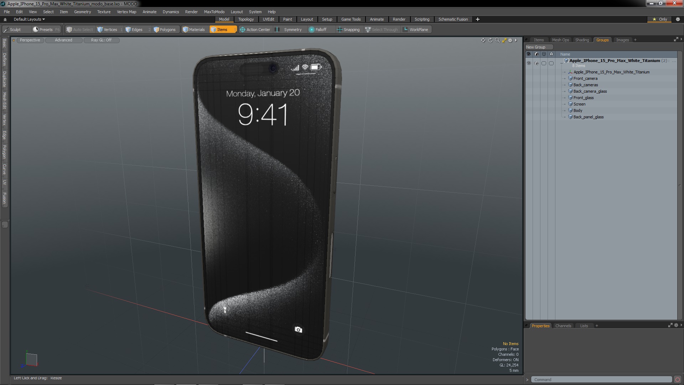This screenshot has height=385, width=684.
Task: Click into the Command input field
Action: coord(601,380)
